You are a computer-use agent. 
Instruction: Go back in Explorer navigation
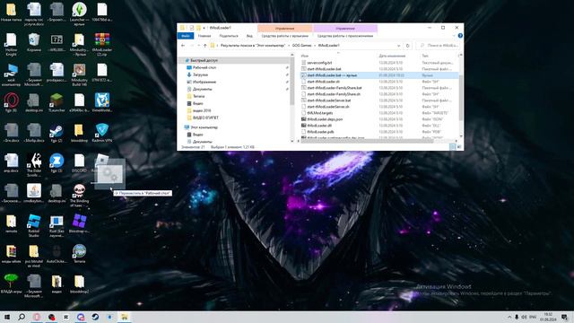click(x=183, y=46)
